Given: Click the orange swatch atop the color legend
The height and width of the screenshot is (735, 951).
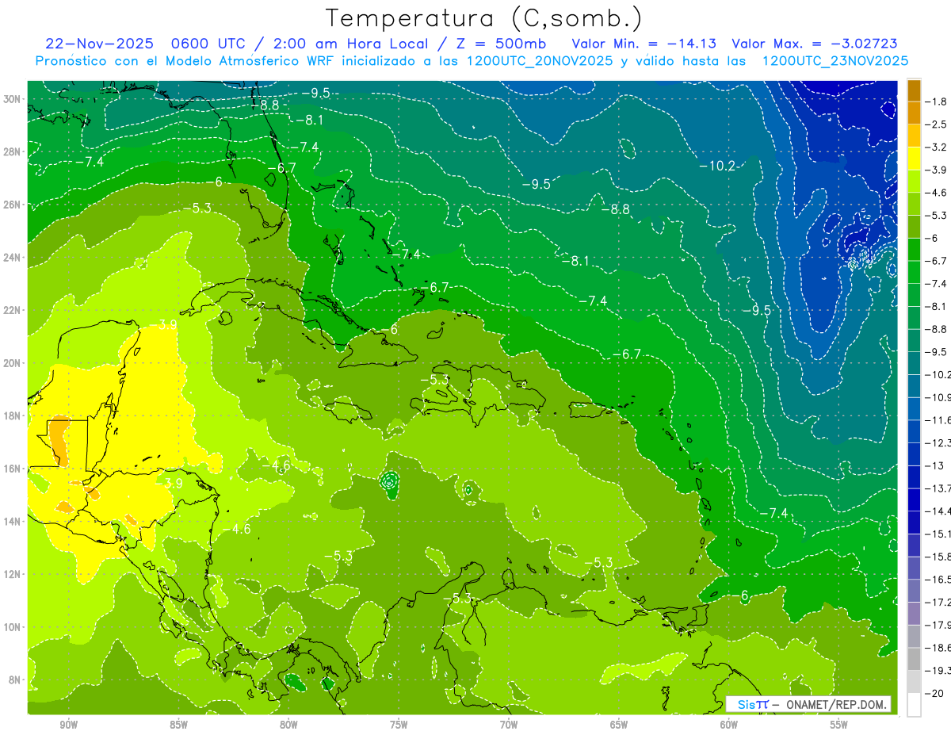Looking at the screenshot, I should 914,90.
